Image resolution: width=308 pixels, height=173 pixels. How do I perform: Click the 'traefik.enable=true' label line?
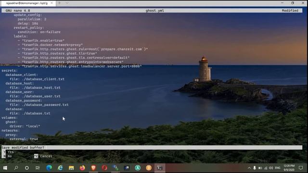click(x=41, y=40)
